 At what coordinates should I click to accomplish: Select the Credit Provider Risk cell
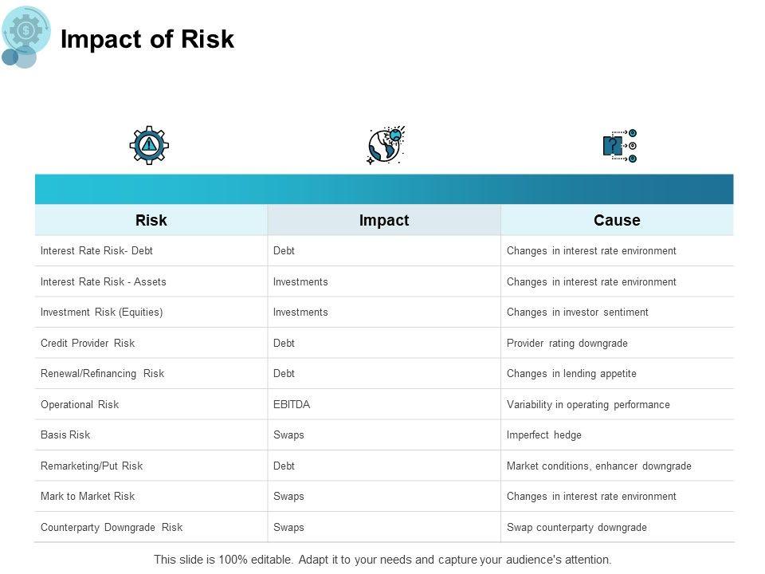(x=88, y=344)
